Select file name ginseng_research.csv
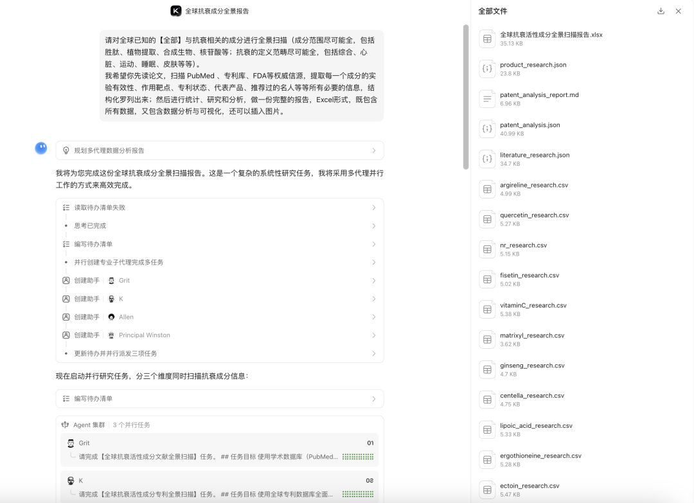 click(x=533, y=366)
